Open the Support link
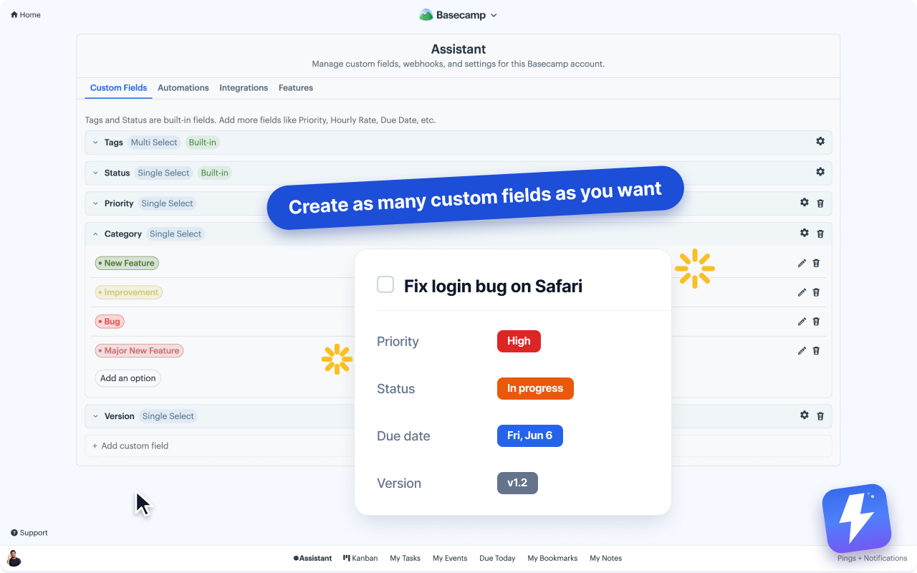Screen dimensions: 917x573 point(29,533)
